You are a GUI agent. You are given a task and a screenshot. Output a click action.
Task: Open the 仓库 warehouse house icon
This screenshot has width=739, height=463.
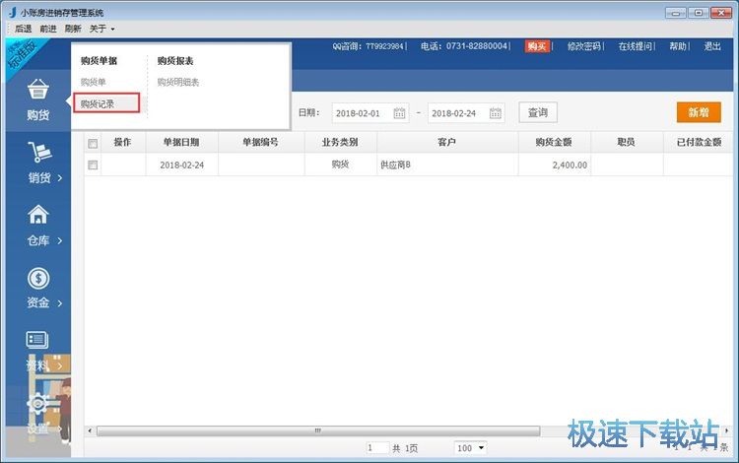coord(37,215)
